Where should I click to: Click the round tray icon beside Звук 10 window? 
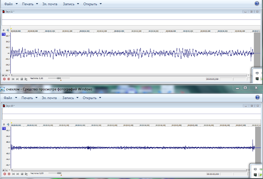click(x=255, y=169)
